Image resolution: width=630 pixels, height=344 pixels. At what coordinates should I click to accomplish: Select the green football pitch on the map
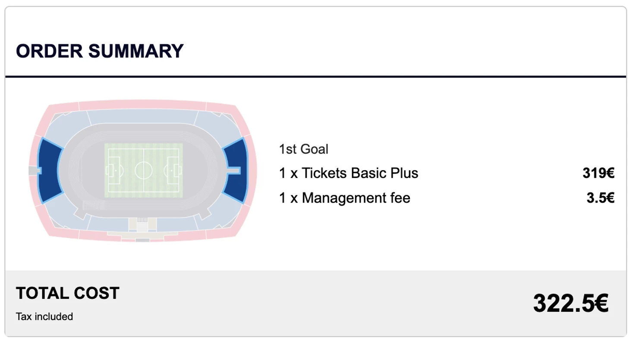pyautogui.click(x=144, y=170)
